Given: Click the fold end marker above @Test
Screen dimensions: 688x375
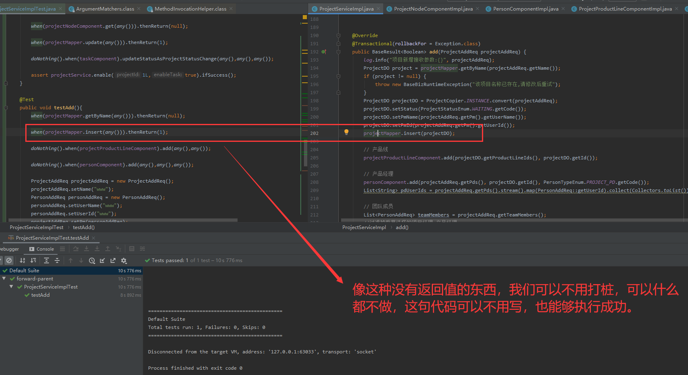Looking at the screenshot, I should (6, 83).
